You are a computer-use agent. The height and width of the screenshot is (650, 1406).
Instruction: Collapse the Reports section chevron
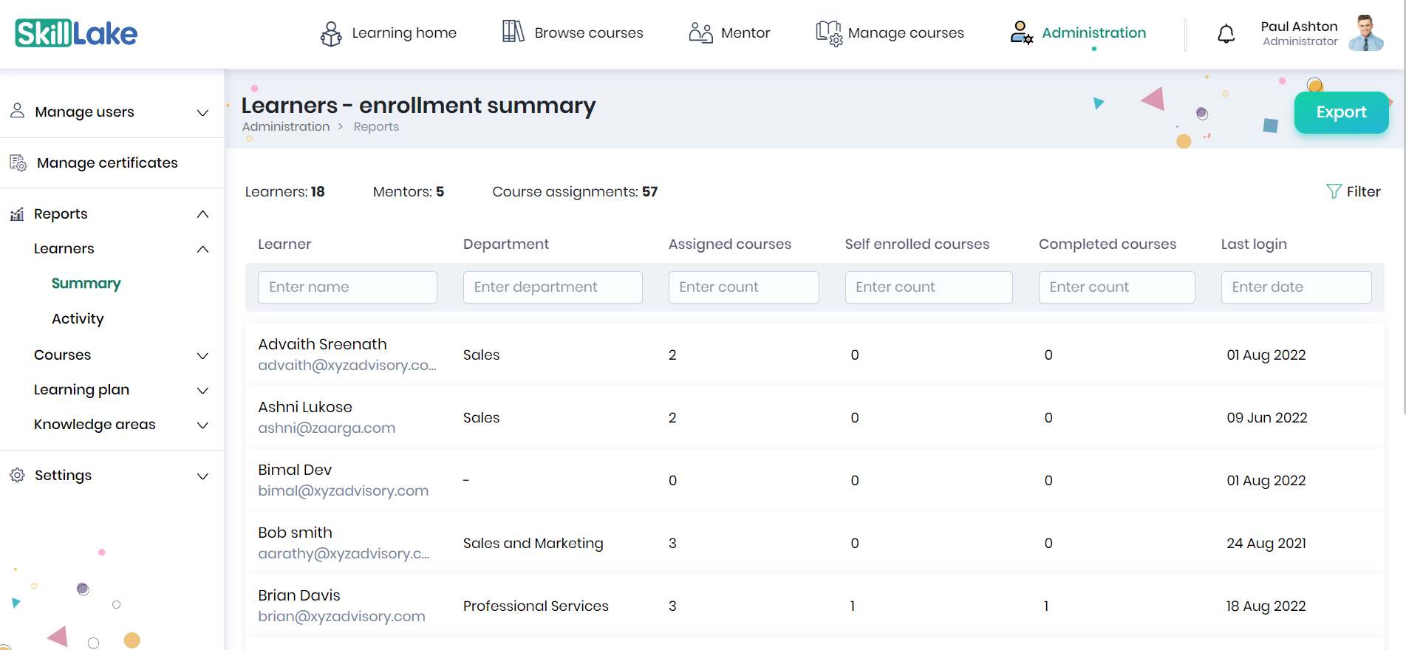tap(202, 214)
